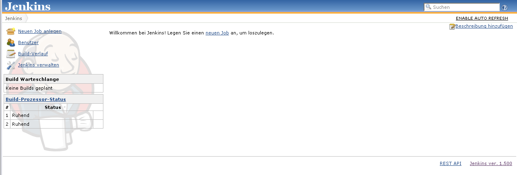Click the Neuen Job anlegen box icon
Image resolution: width=517 pixels, height=175 pixels.
pos(11,32)
